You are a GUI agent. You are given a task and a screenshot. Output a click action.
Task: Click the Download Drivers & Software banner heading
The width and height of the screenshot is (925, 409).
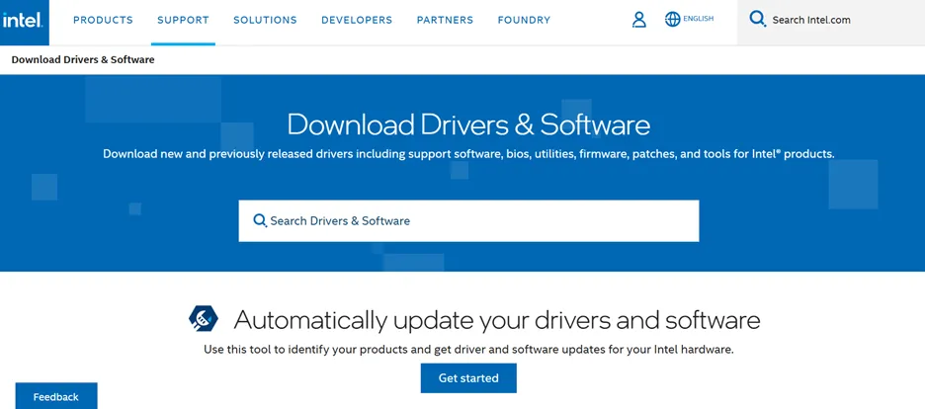tap(468, 124)
